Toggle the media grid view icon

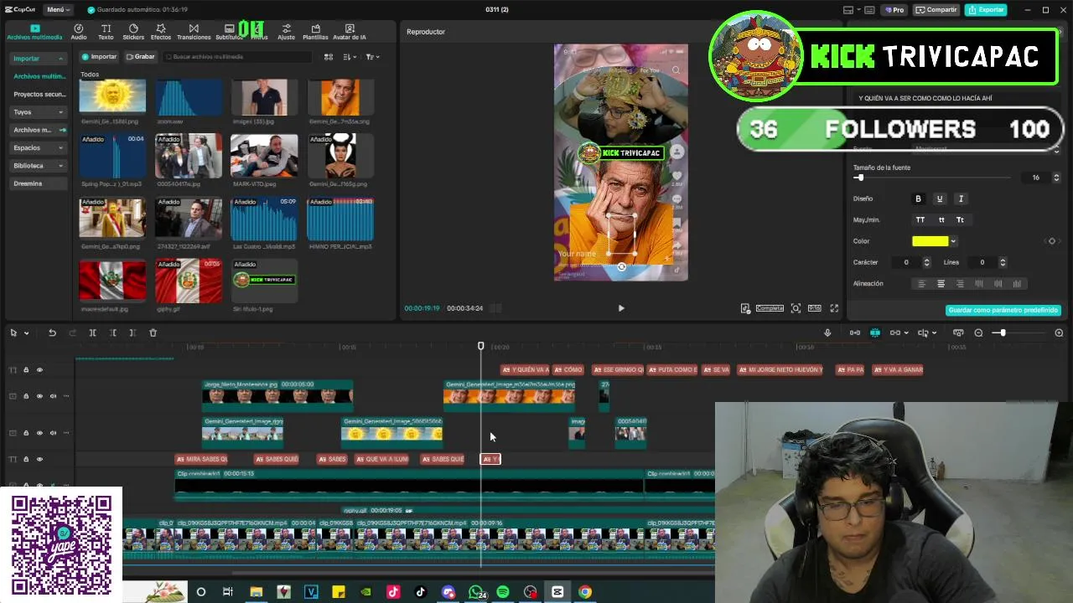(329, 57)
